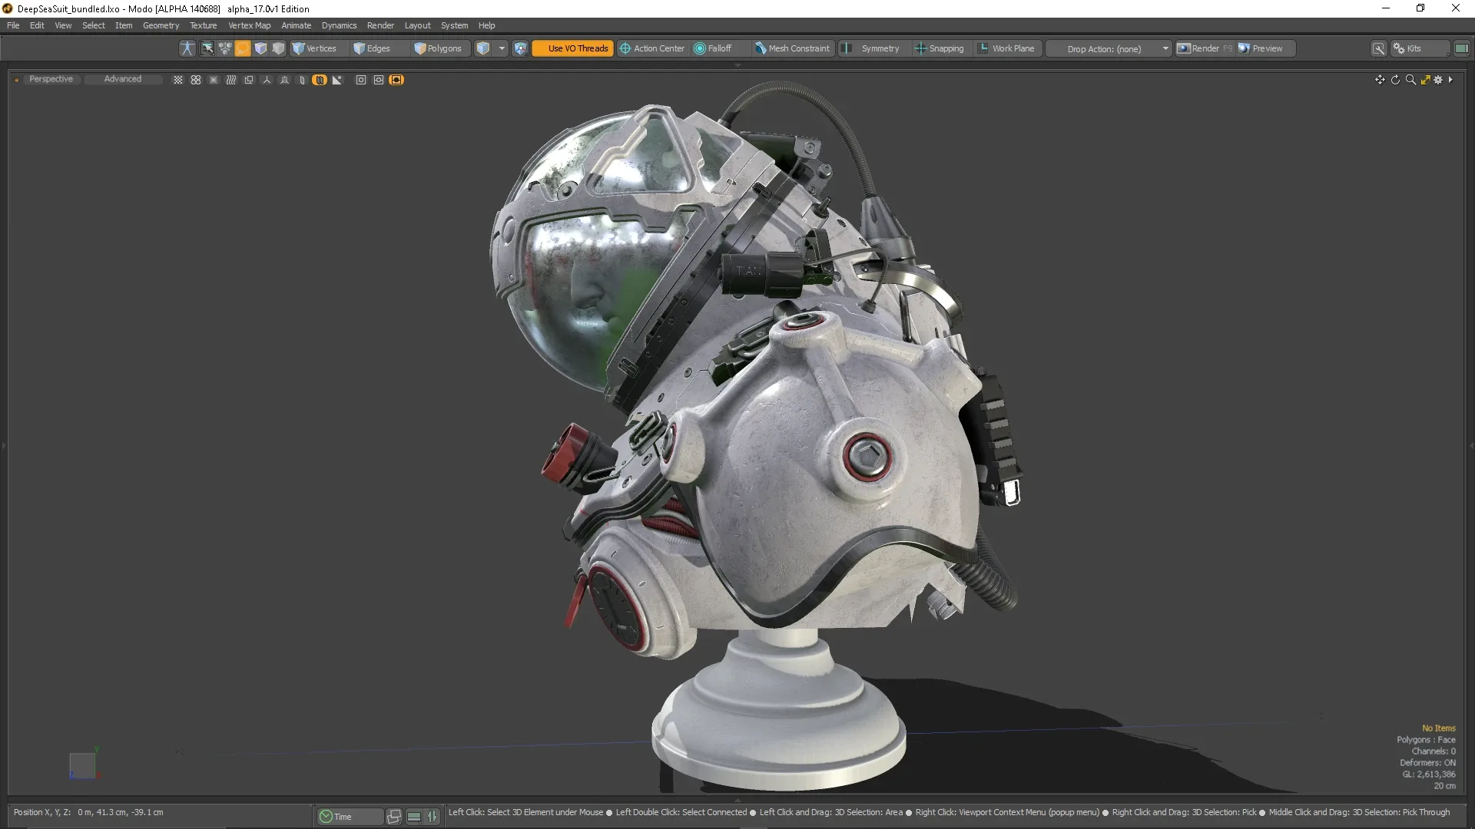
Task: Click the X-in-box icon in the viewport toolbar
Action: point(214,80)
